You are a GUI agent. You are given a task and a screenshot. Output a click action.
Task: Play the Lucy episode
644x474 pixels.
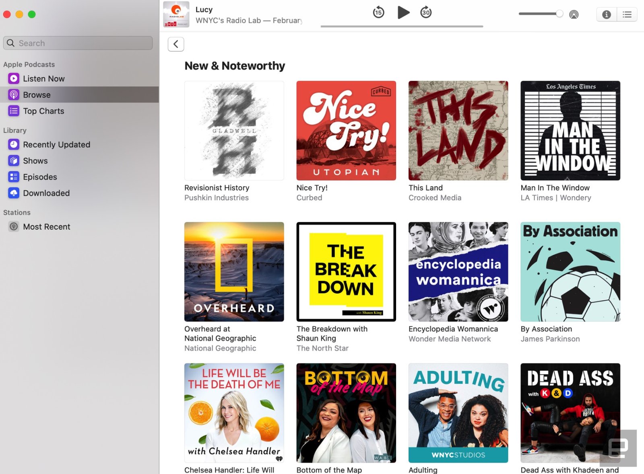coord(403,12)
